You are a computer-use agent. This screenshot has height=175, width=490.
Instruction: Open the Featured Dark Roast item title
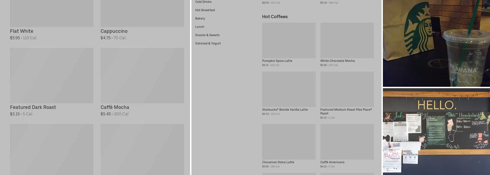33,107
